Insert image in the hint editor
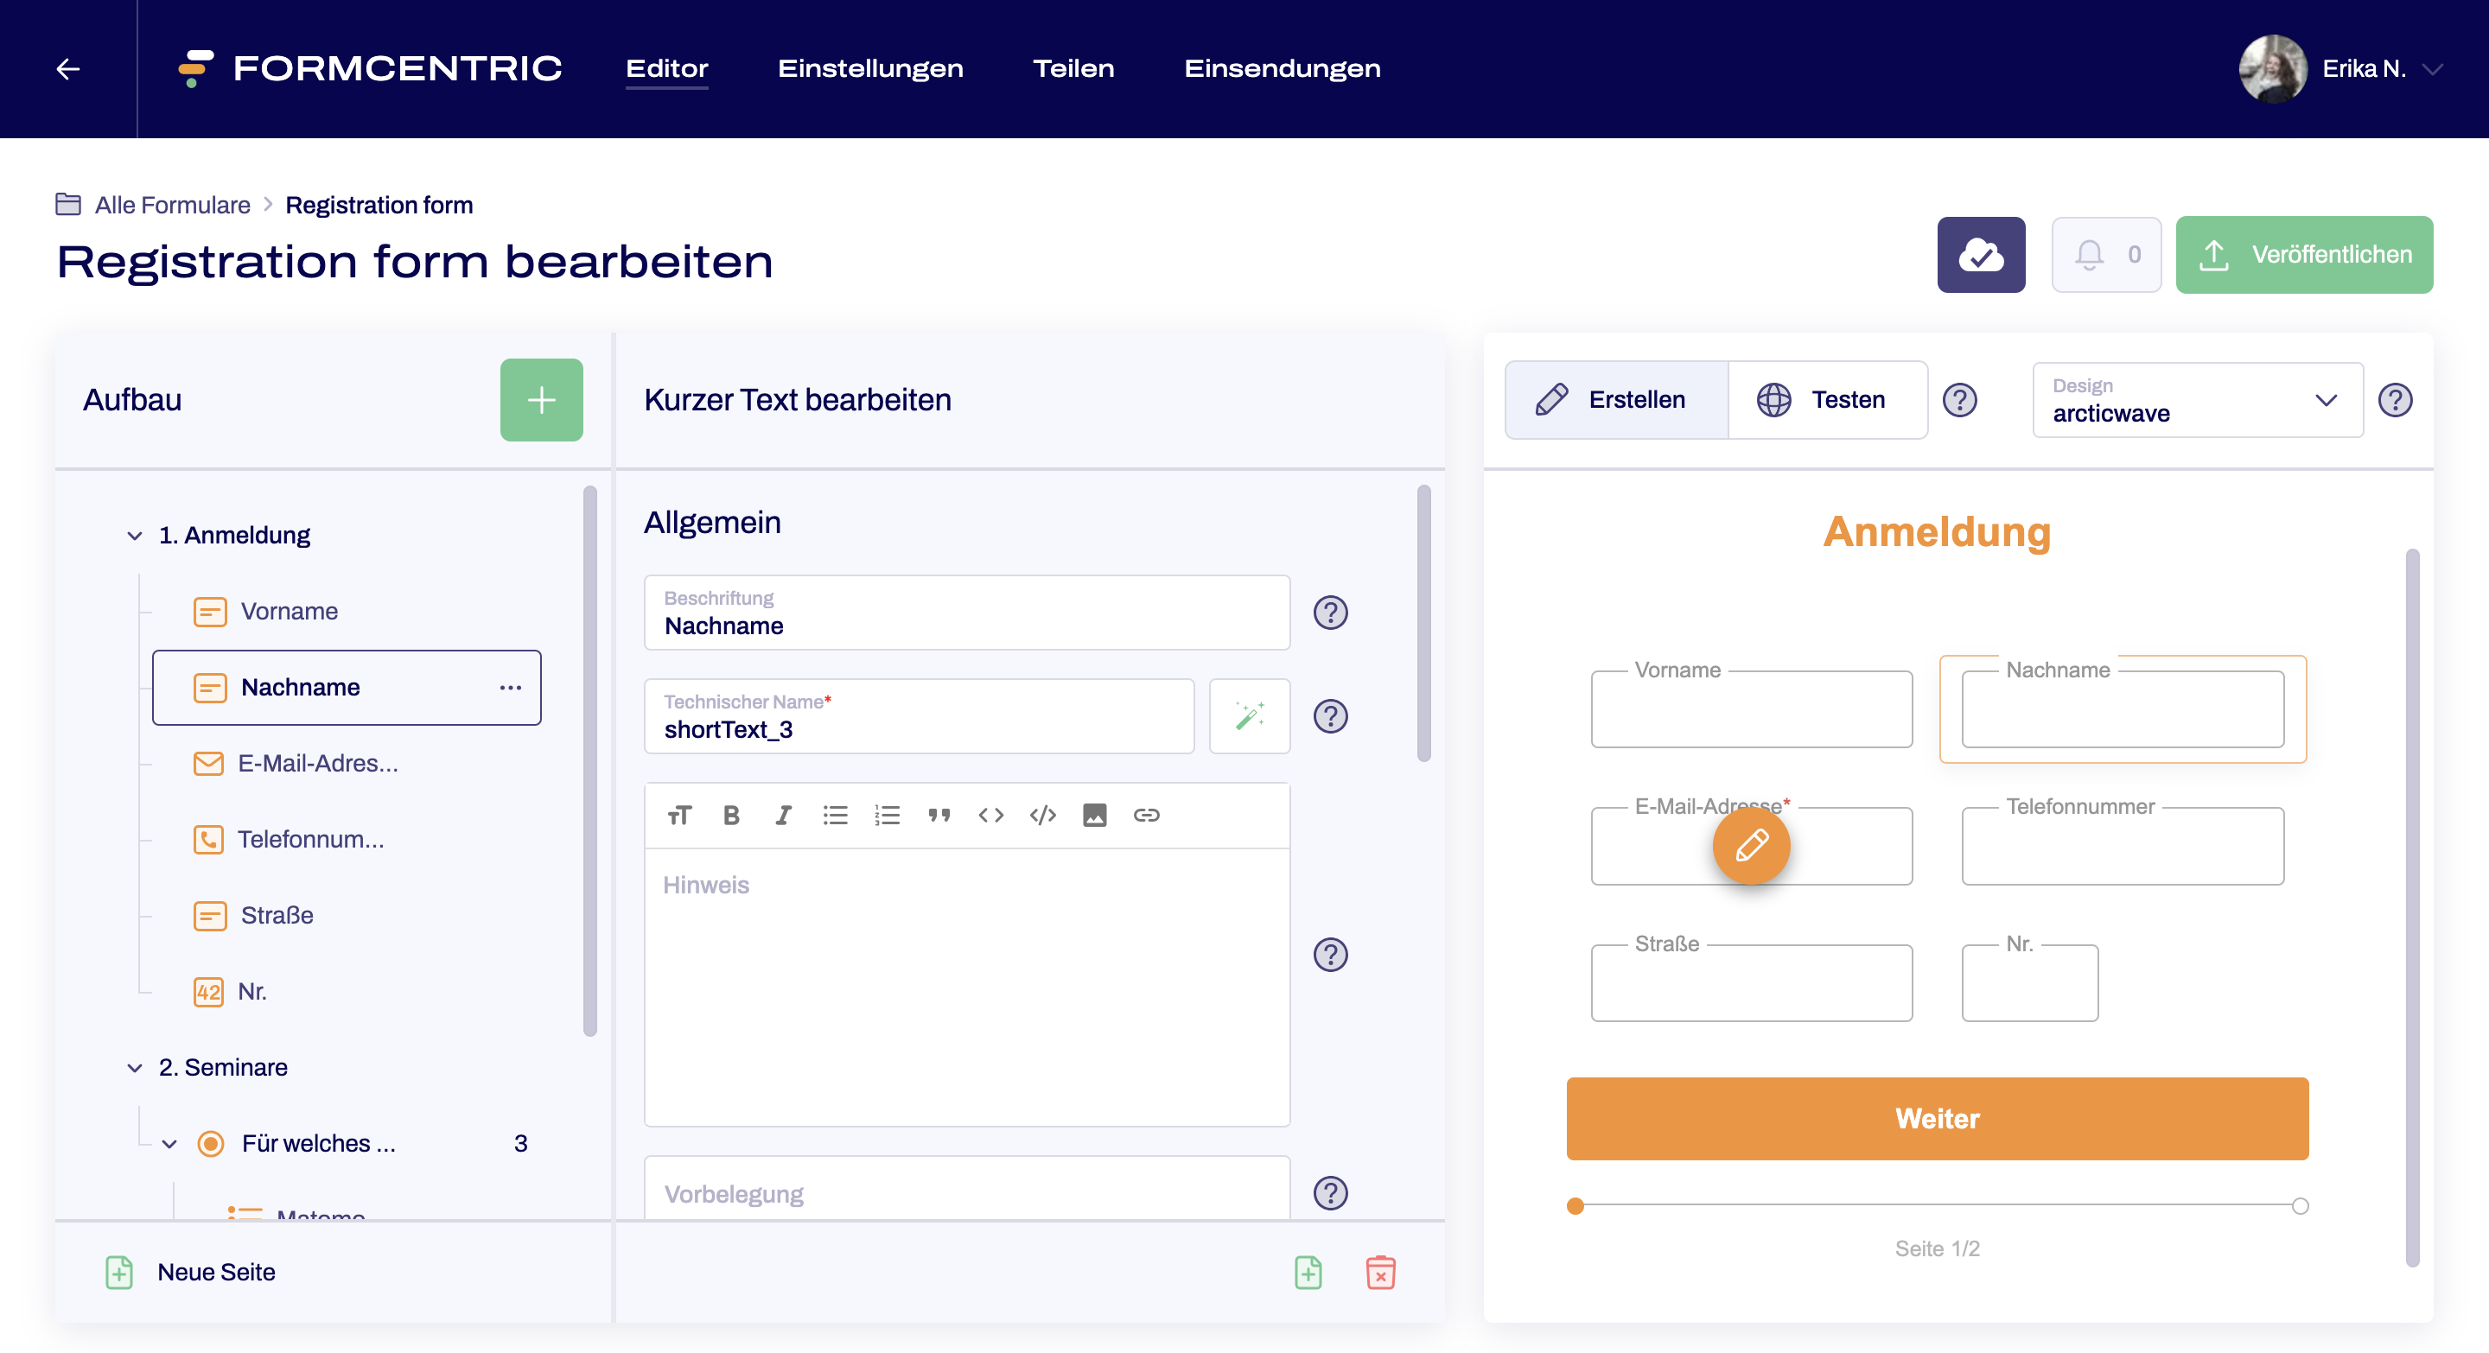This screenshot has width=2489, height=1353. [x=1094, y=815]
